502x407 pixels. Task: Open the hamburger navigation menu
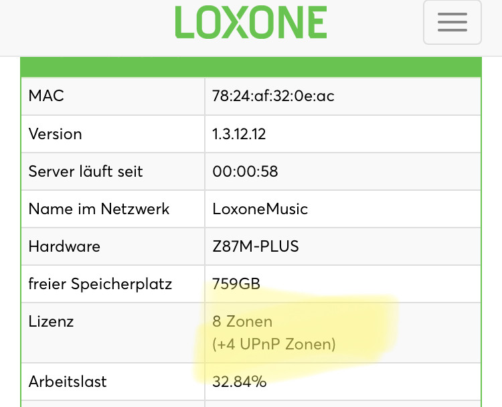pos(452,22)
